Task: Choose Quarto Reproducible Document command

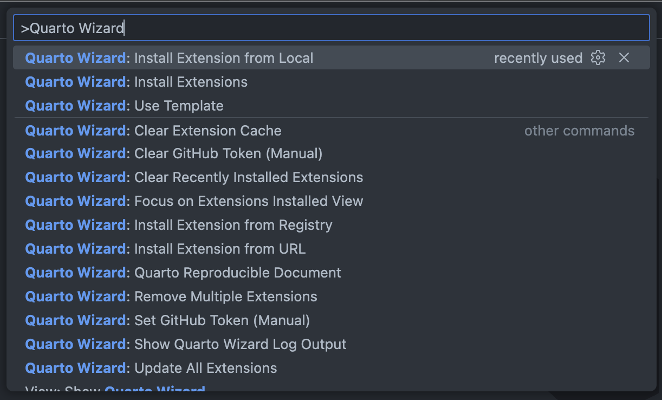Action: point(183,273)
